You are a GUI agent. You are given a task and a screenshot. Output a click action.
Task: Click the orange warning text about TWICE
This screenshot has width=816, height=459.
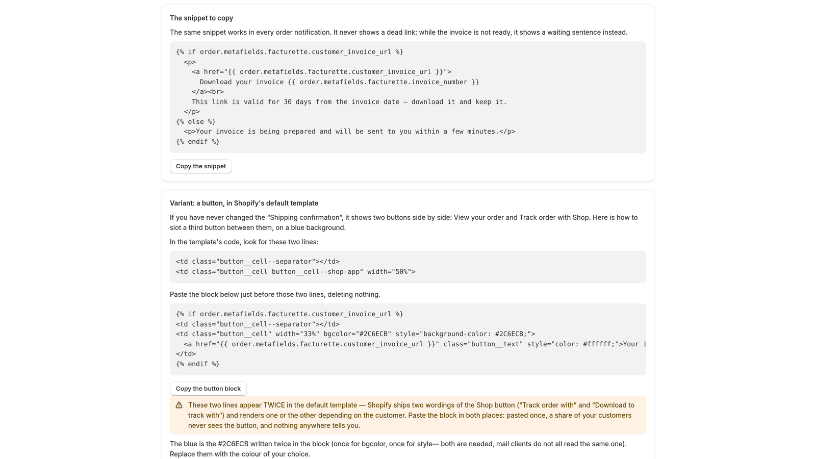click(x=411, y=415)
